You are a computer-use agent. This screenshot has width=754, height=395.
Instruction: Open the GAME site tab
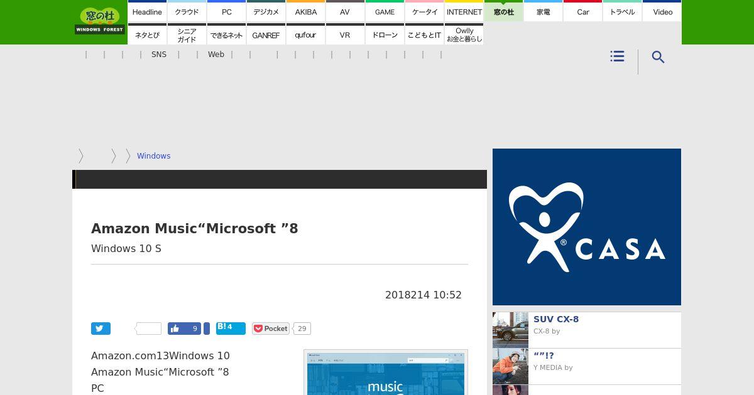(x=385, y=12)
